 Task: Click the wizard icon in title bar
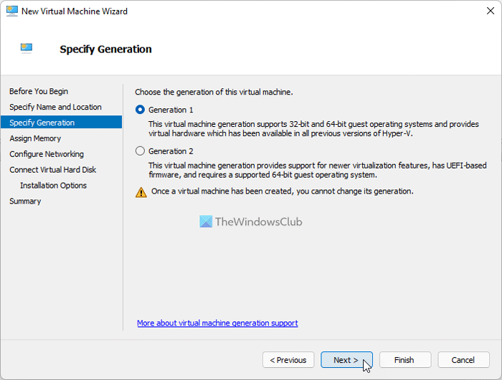pyautogui.click(x=12, y=11)
